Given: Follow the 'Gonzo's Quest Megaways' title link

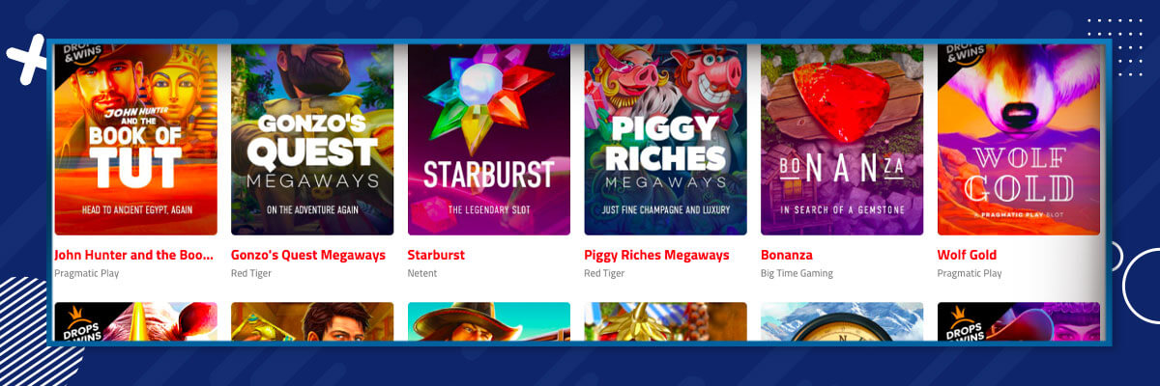Looking at the screenshot, I should pyautogui.click(x=308, y=256).
